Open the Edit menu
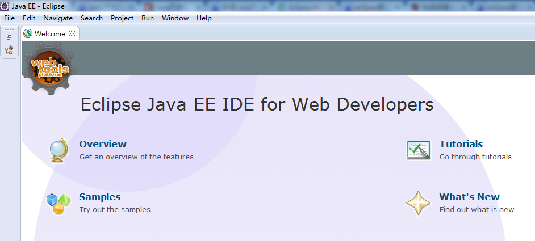The image size is (535, 241). pos(29,18)
